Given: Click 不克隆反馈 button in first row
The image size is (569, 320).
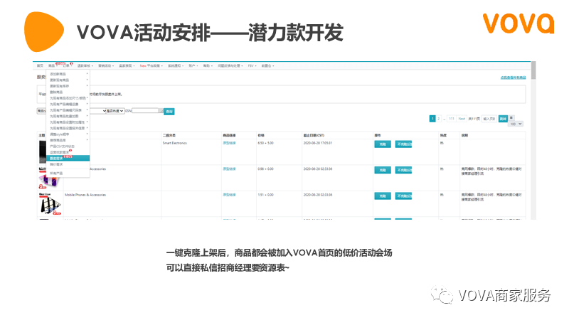Looking at the screenshot, I should pos(403,144).
